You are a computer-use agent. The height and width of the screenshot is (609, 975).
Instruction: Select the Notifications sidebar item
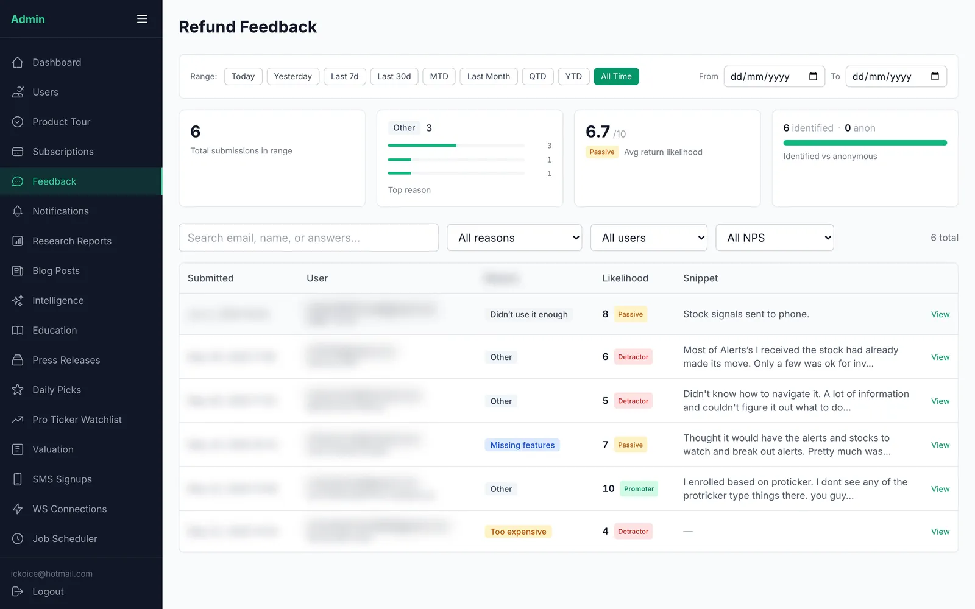coord(81,211)
